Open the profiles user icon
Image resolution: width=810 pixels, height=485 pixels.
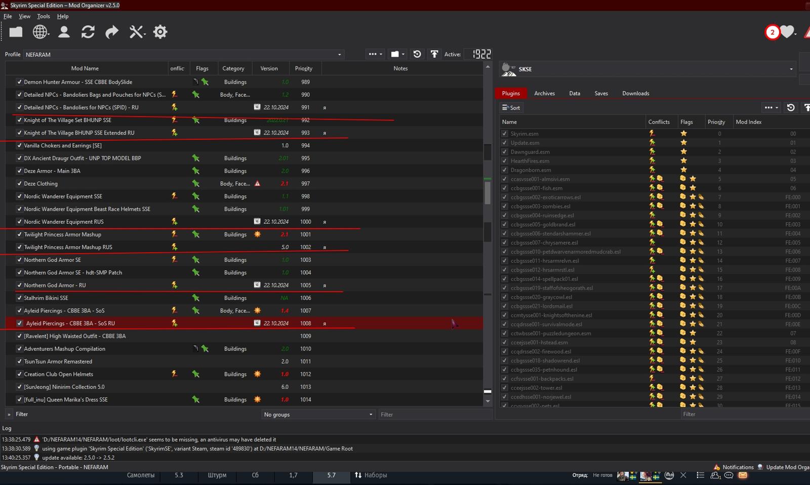pos(64,32)
